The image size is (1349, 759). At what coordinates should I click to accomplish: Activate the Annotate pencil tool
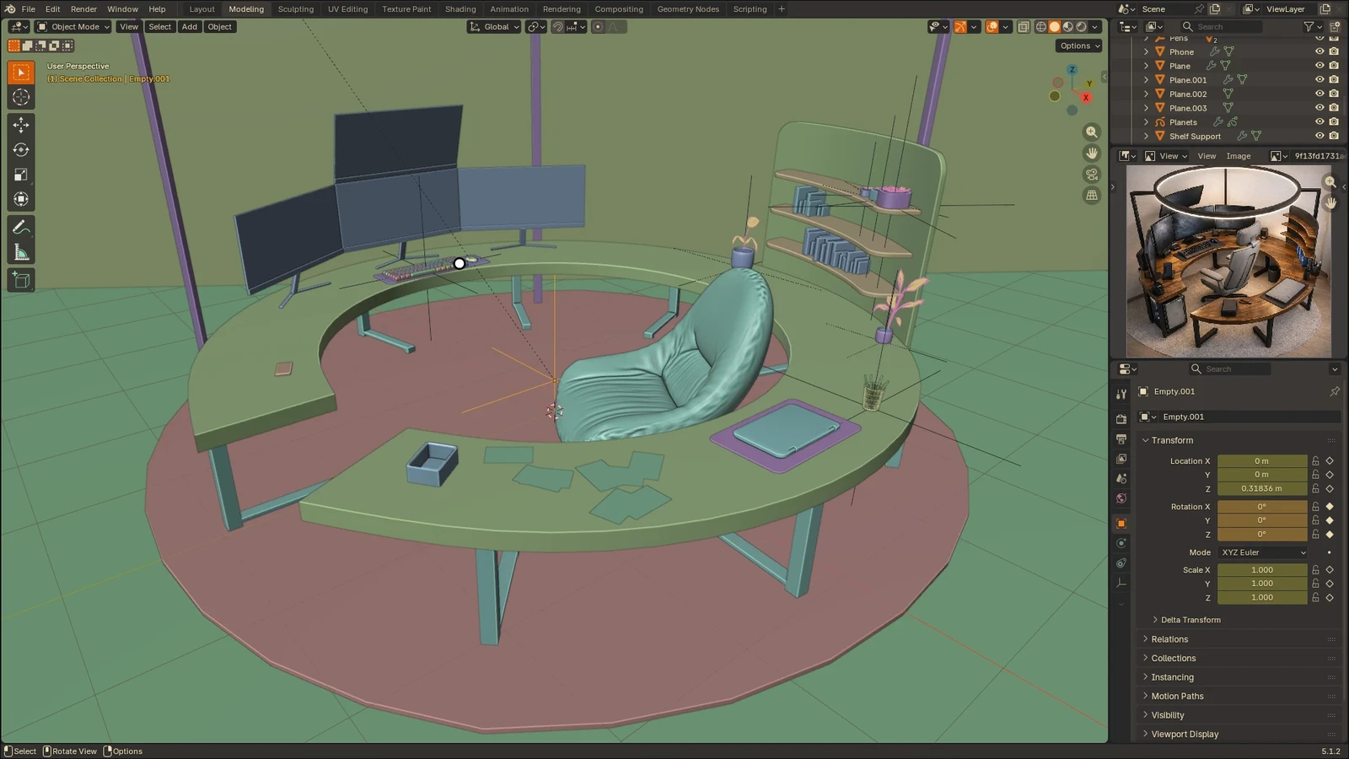pyautogui.click(x=21, y=228)
